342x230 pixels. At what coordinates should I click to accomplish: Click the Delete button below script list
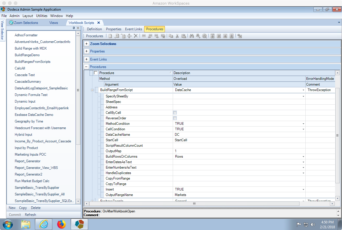click(x=36, y=208)
